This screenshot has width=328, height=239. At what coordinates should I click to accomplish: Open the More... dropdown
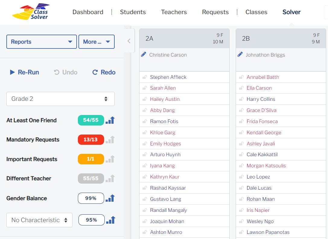coord(96,42)
